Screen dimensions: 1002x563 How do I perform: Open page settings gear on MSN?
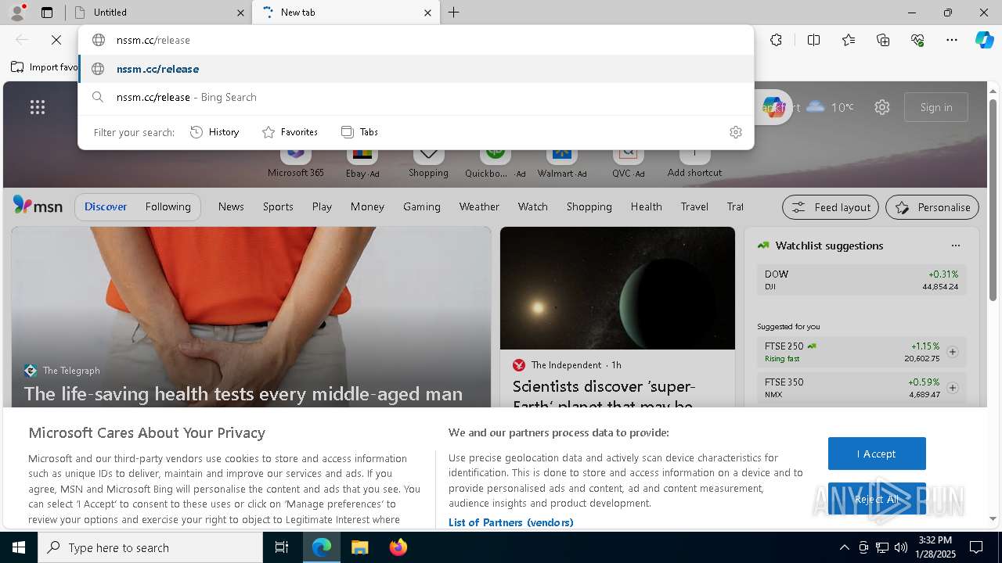coord(882,107)
